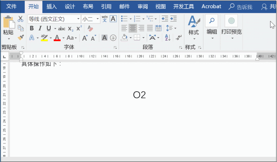Open Asian layout tool
Viewport: 277px width, 162px height.
(x=152, y=38)
